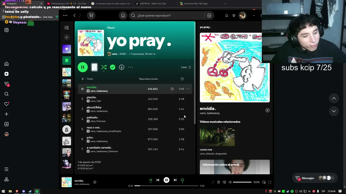
Task: Open Instagram direct messages sidebar icon
Action: point(6,84)
